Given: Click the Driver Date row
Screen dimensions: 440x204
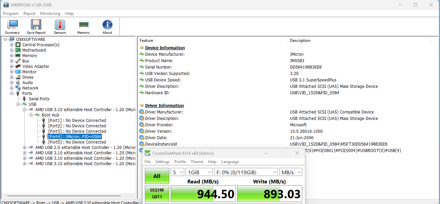Looking at the screenshot, I should point(287,138).
